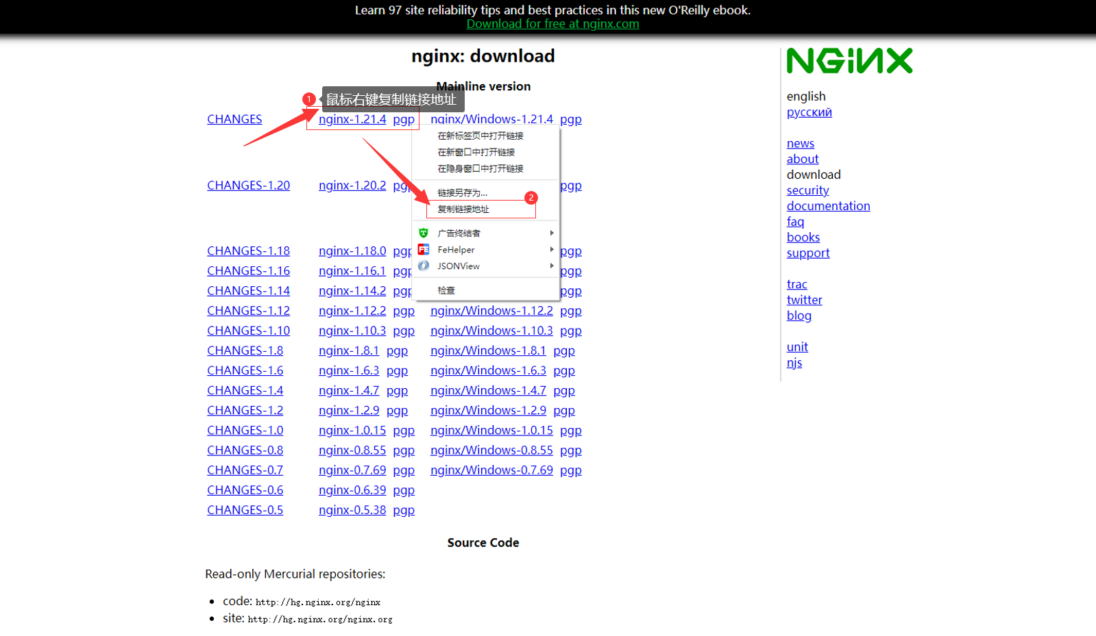Open the CHANGES-1.16 link
Image resolution: width=1096 pixels, height=636 pixels.
(249, 271)
